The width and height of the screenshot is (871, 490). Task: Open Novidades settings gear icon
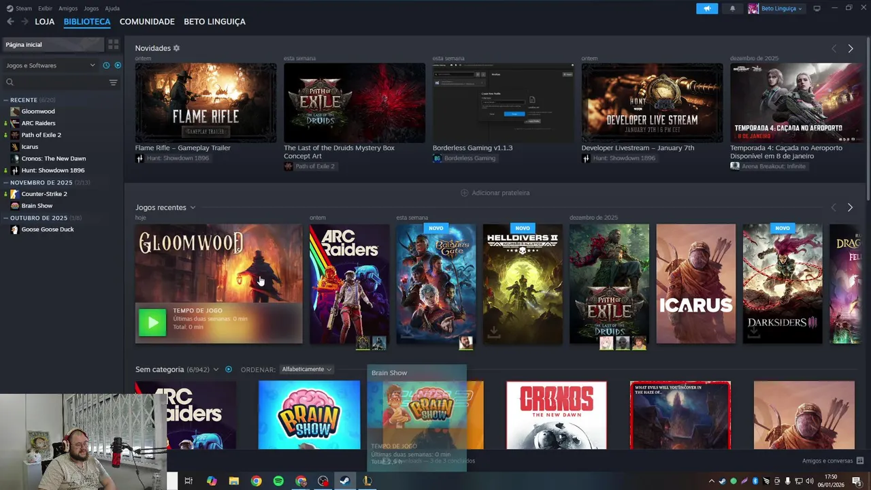176,48
